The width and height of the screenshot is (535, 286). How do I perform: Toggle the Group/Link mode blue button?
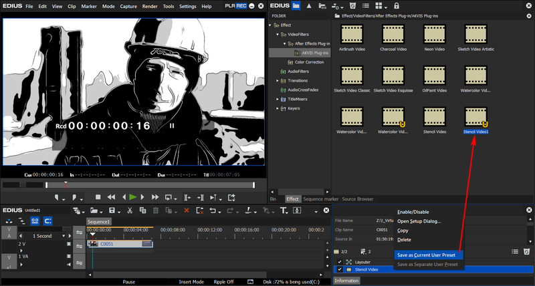tap(35, 221)
